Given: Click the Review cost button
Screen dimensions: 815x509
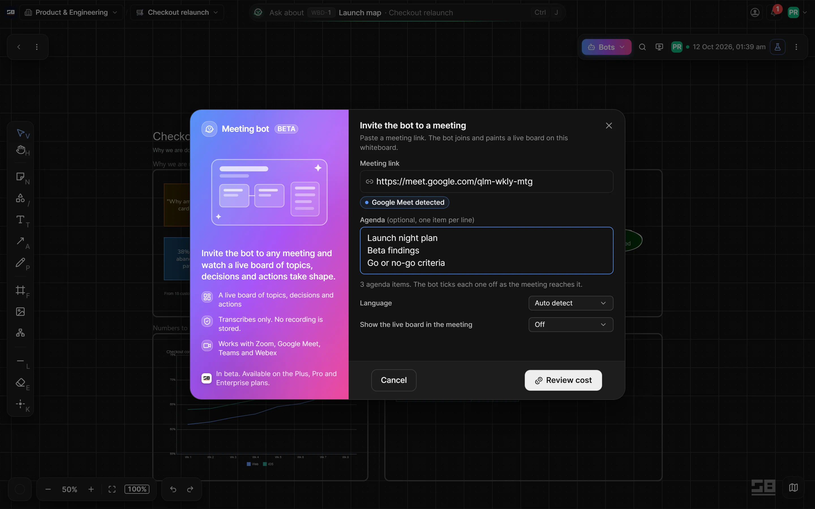Looking at the screenshot, I should 563,380.
